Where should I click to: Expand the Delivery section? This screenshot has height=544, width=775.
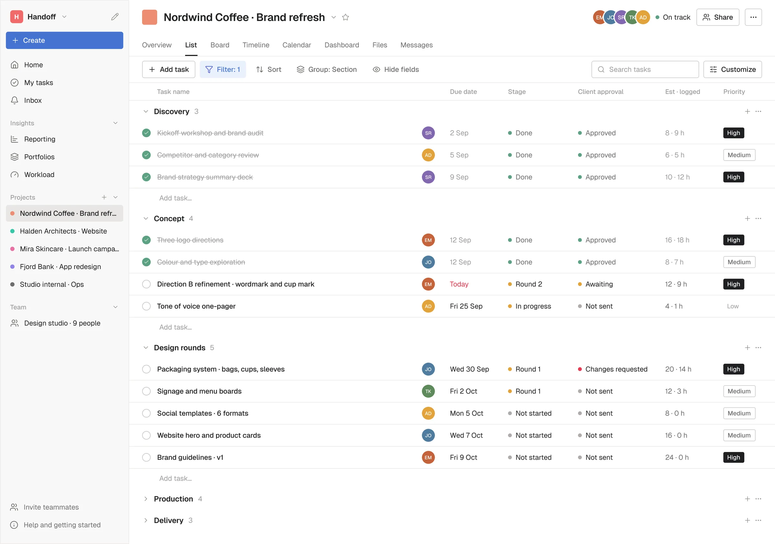146,520
